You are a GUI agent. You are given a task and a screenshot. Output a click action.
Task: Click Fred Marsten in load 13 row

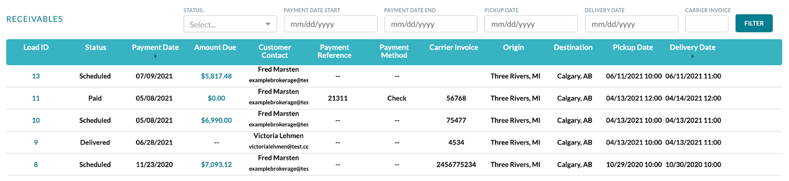(279, 70)
